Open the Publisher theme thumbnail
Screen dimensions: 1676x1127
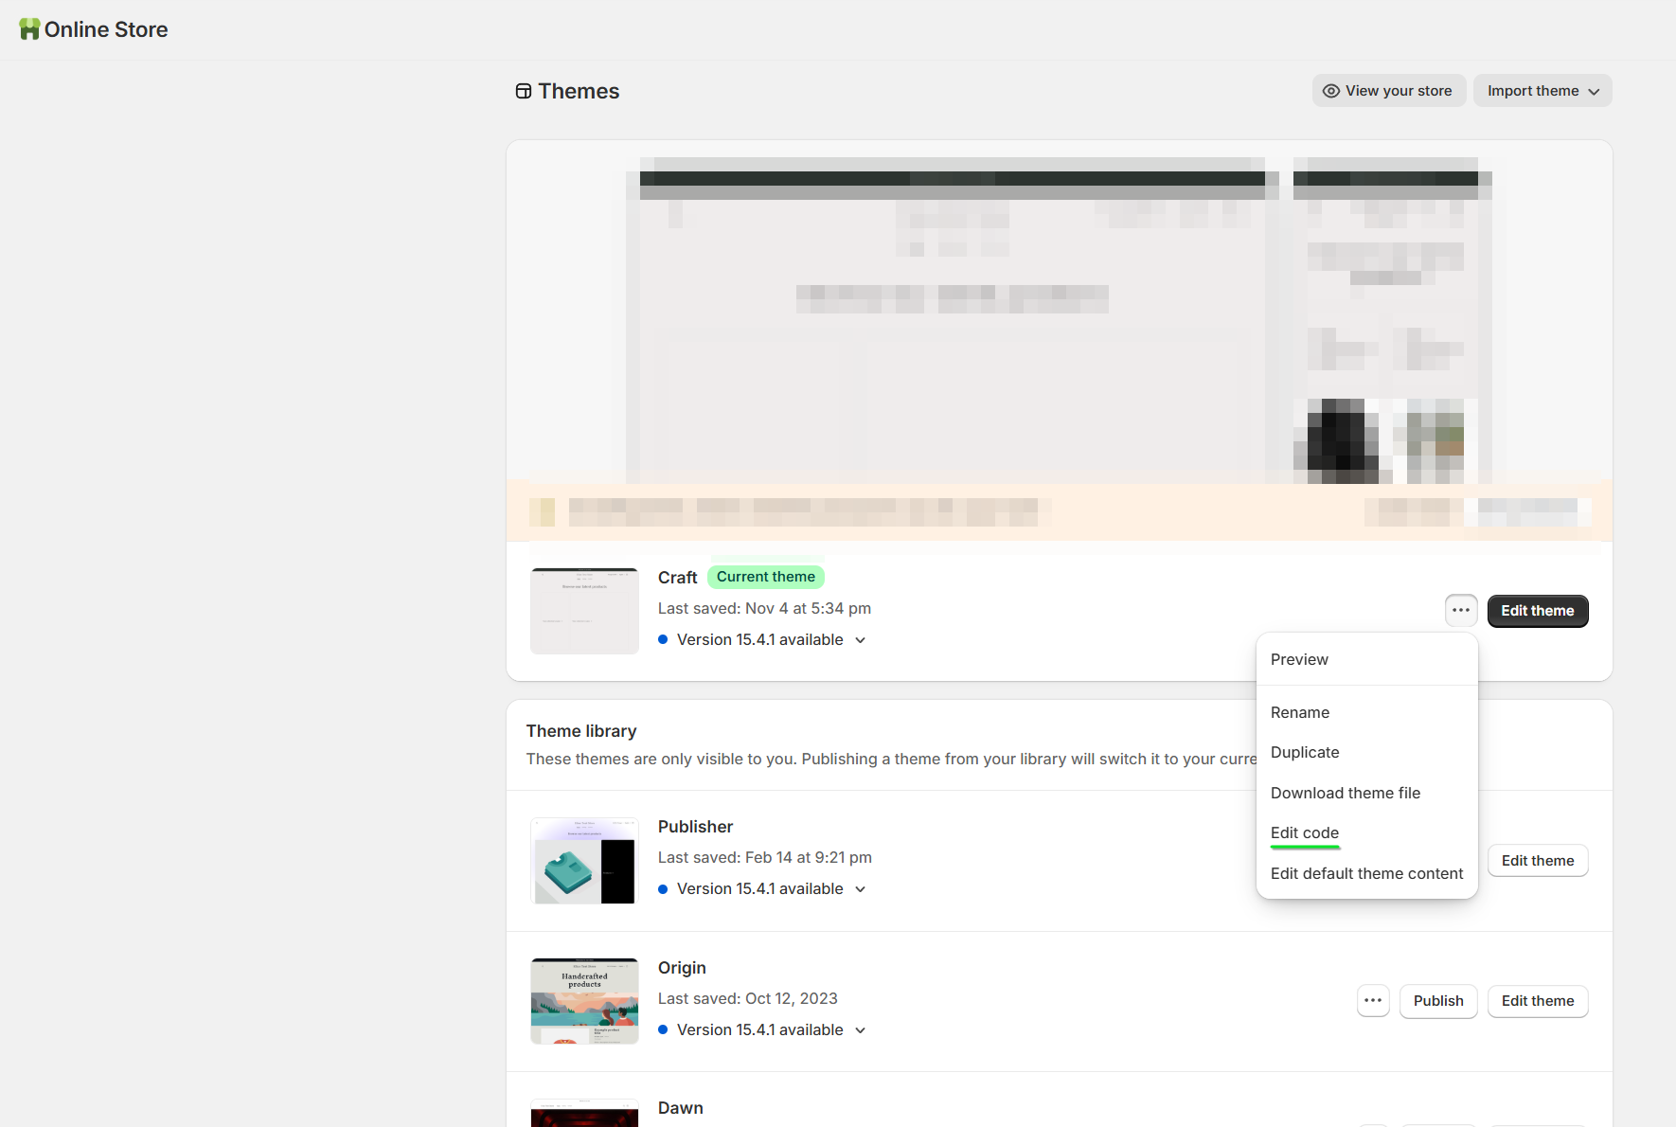coord(584,861)
